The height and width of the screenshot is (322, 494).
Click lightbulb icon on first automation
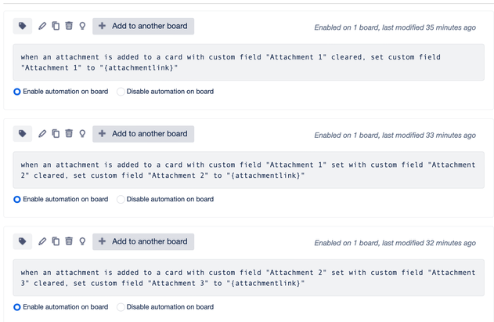click(82, 26)
